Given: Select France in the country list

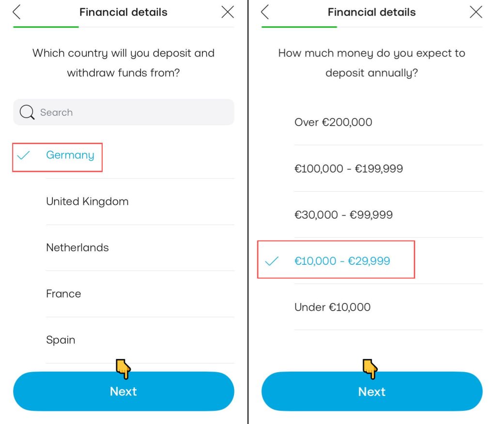Looking at the screenshot, I should coord(63,294).
